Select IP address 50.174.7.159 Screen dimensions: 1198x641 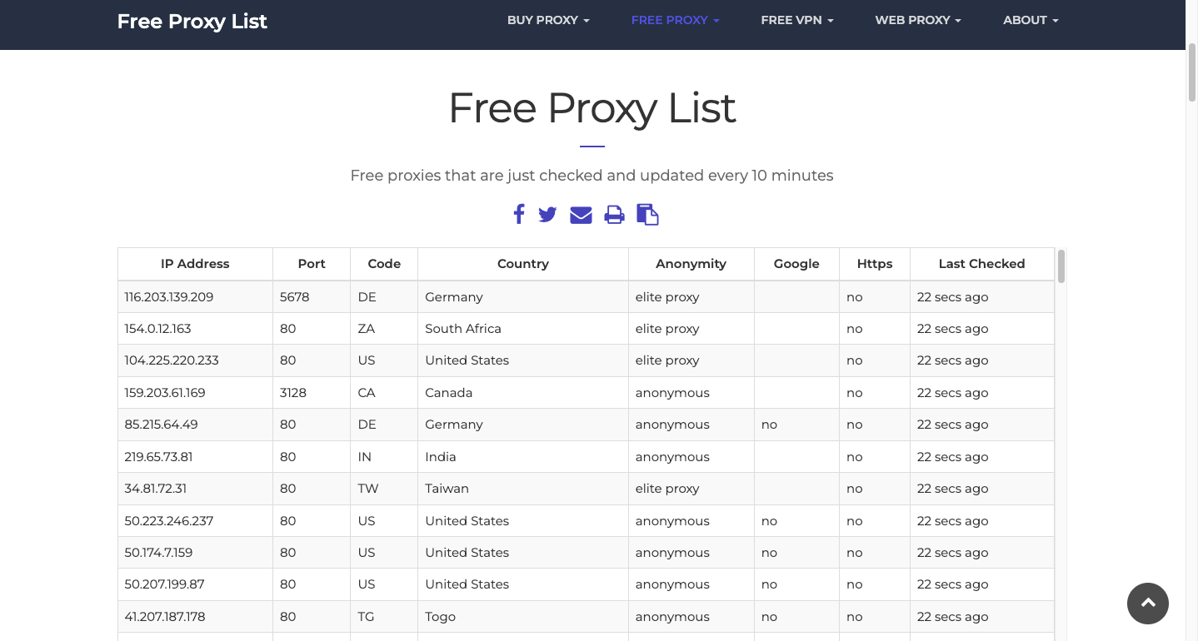click(x=159, y=553)
